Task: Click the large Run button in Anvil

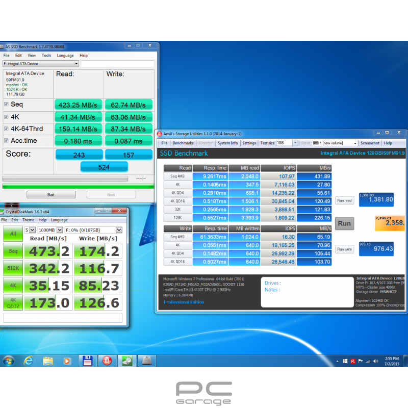Action: [344, 223]
